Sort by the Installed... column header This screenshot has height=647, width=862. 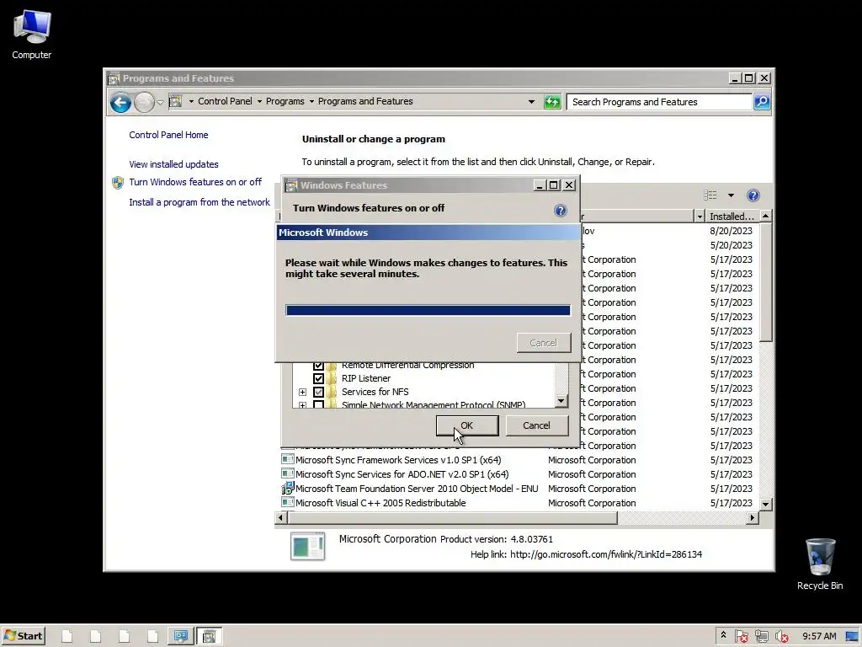click(732, 217)
